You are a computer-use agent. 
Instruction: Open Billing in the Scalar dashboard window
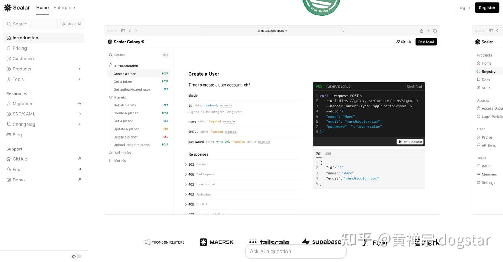[x=487, y=166]
